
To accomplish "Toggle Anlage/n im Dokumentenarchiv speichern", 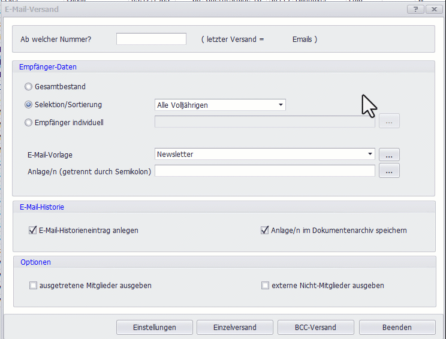I will coord(264,231).
